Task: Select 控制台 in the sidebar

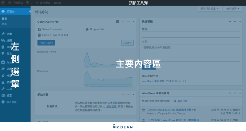Action: pyautogui.click(x=15, y=11)
